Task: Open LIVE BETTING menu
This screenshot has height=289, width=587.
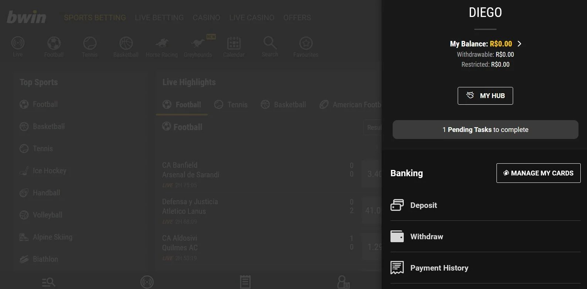Action: (x=159, y=18)
